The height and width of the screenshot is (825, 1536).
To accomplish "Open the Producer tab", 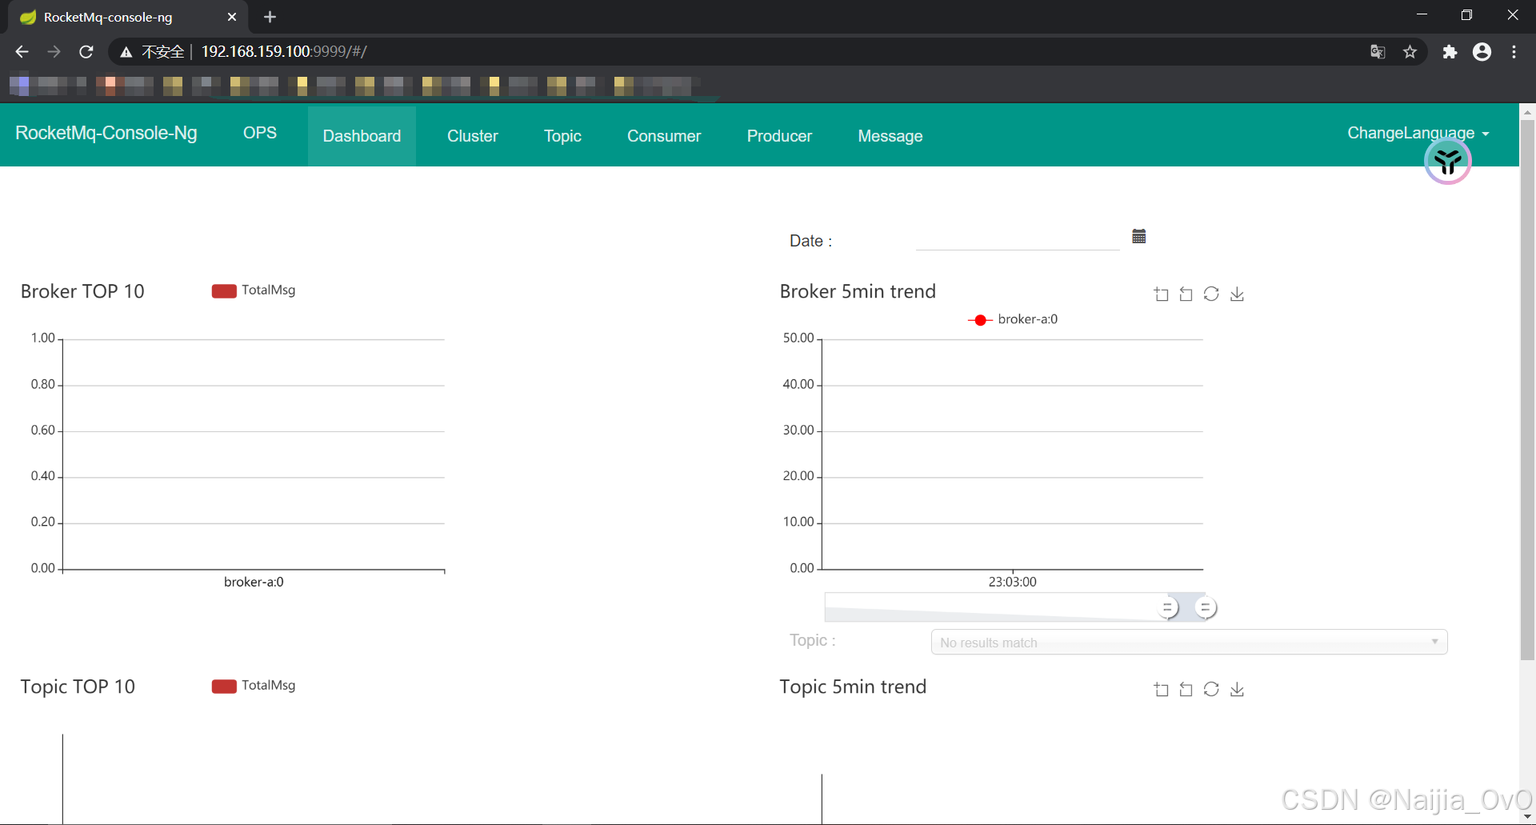I will tap(779, 136).
